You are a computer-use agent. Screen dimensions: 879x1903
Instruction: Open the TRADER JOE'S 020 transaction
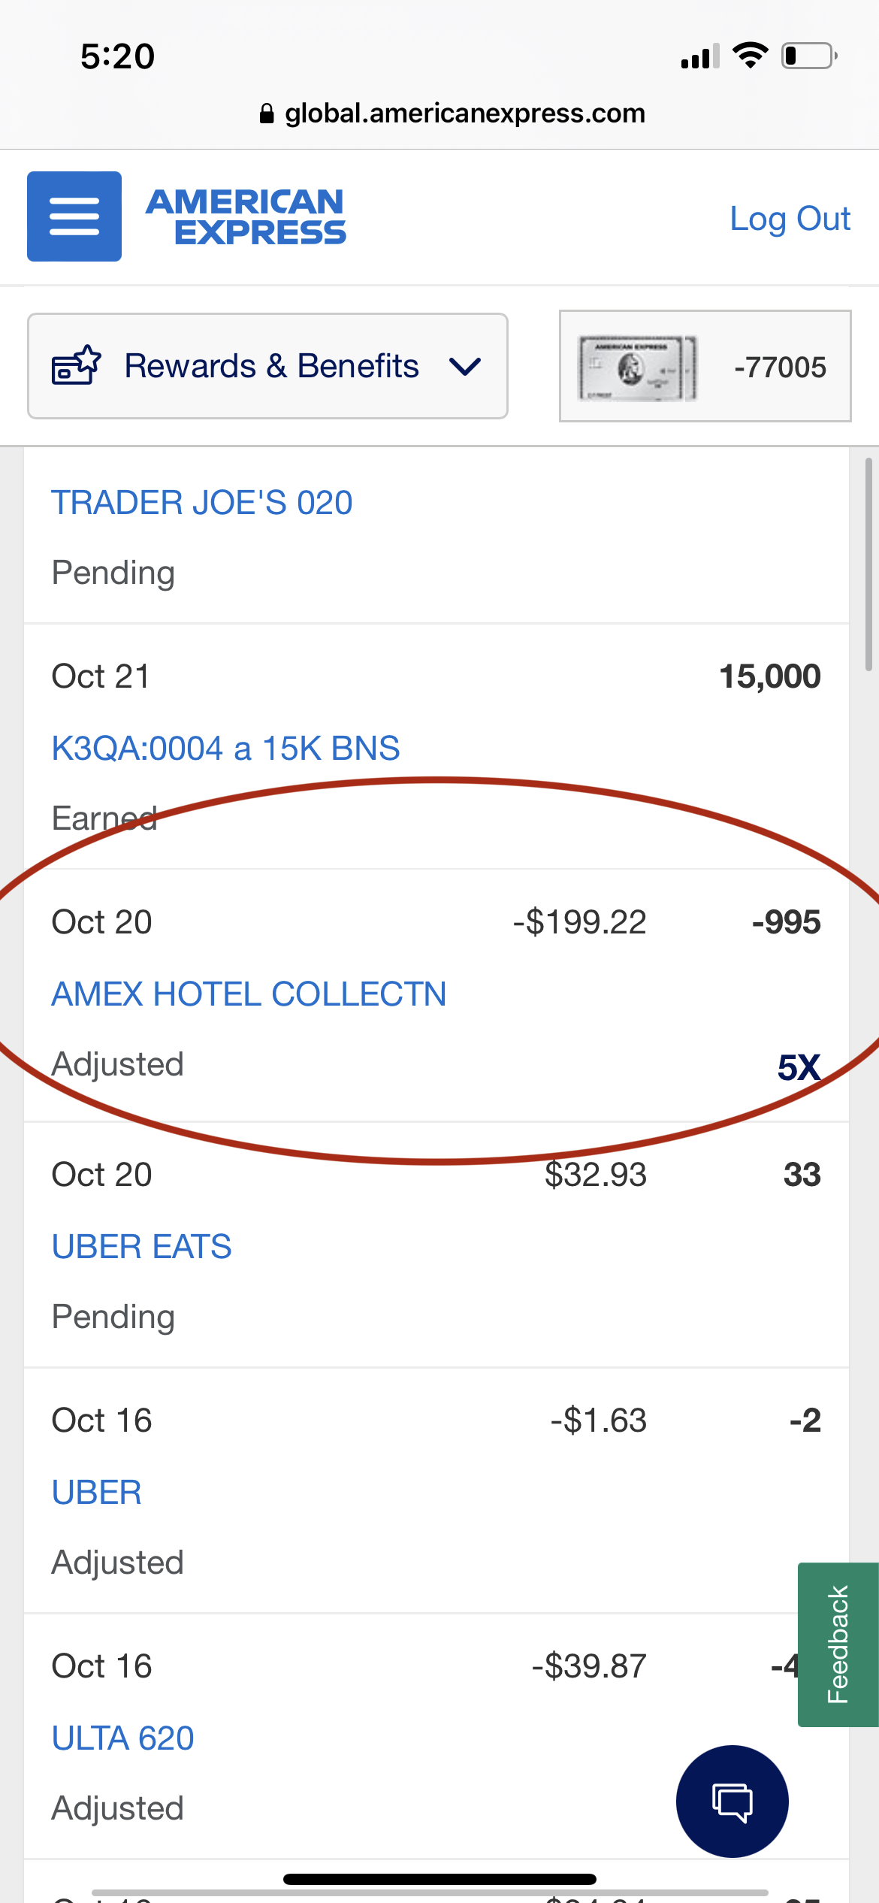coord(202,503)
